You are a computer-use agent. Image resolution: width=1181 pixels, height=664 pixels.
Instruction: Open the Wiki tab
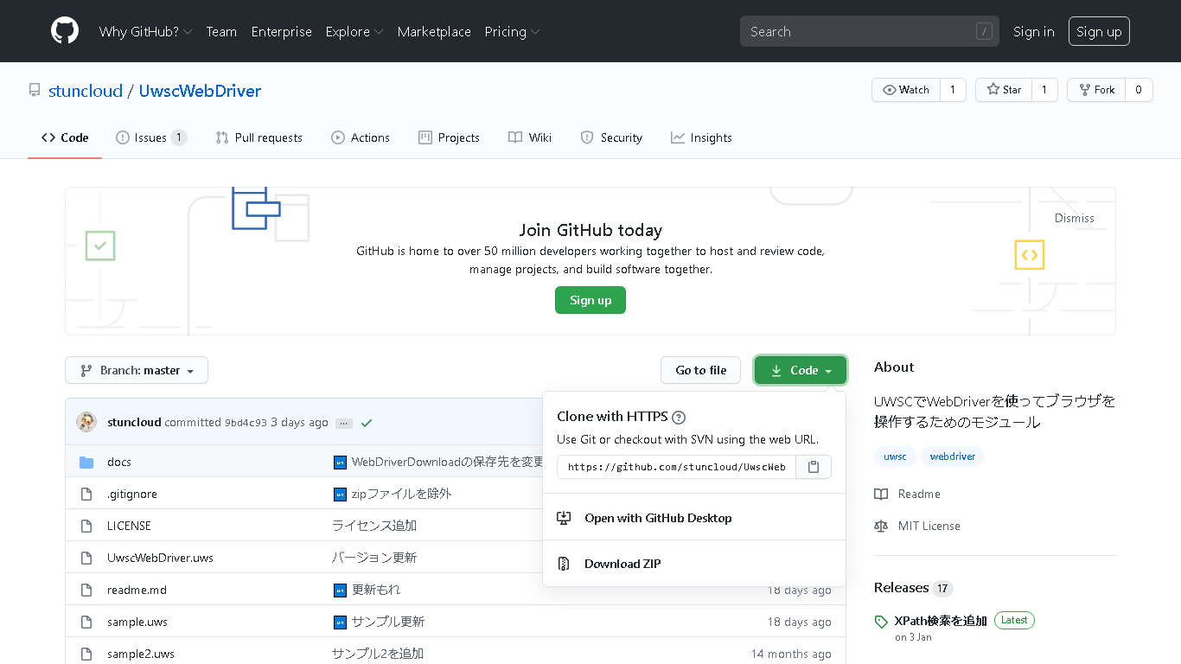(530, 137)
